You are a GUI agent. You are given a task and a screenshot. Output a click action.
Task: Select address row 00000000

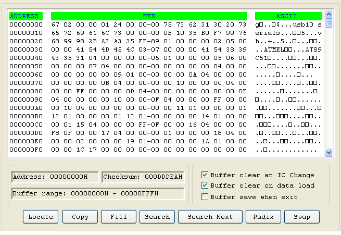click(x=26, y=24)
